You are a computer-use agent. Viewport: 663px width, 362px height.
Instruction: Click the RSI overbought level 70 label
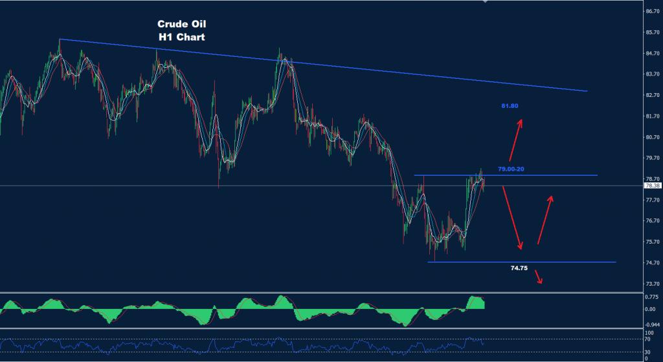(x=647, y=339)
